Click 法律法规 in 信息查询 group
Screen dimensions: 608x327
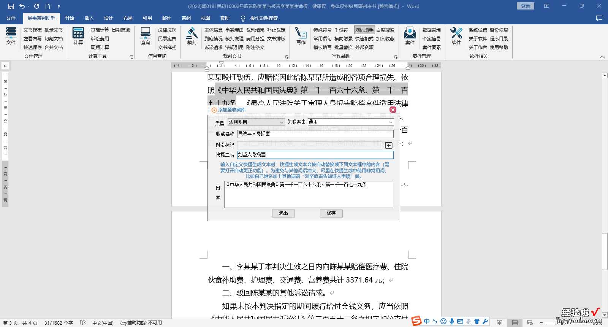[167, 30]
